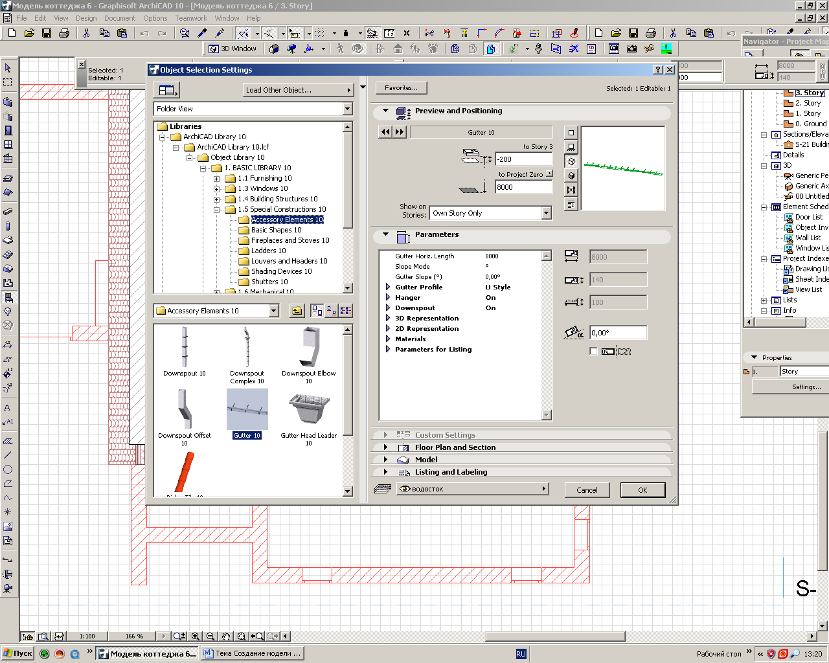Viewport: 829px width, 663px height.
Task: Click the parameters list scrollbar
Action: tap(547, 335)
